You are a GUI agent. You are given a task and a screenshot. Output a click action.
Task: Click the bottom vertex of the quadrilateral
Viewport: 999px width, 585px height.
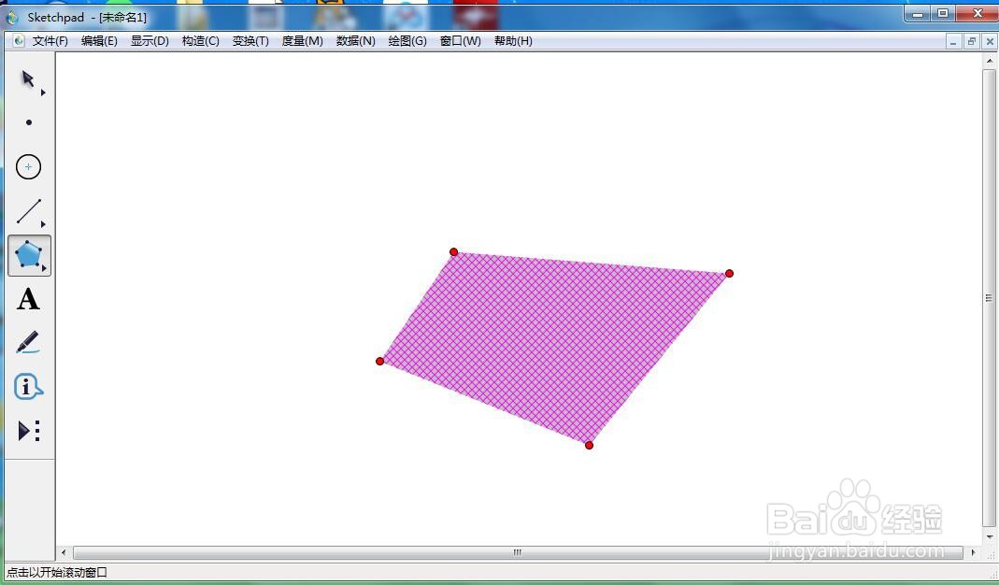(590, 446)
